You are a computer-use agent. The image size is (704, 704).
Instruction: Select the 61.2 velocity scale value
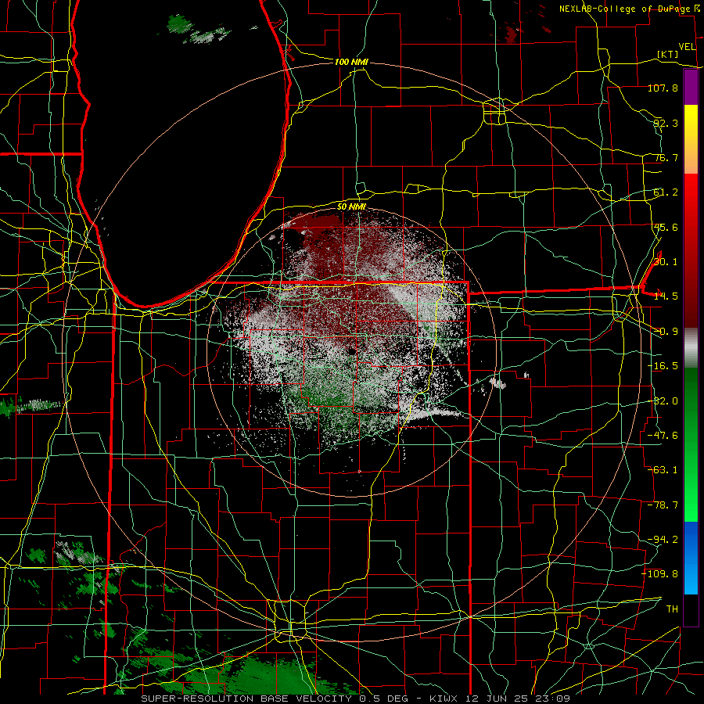point(666,192)
